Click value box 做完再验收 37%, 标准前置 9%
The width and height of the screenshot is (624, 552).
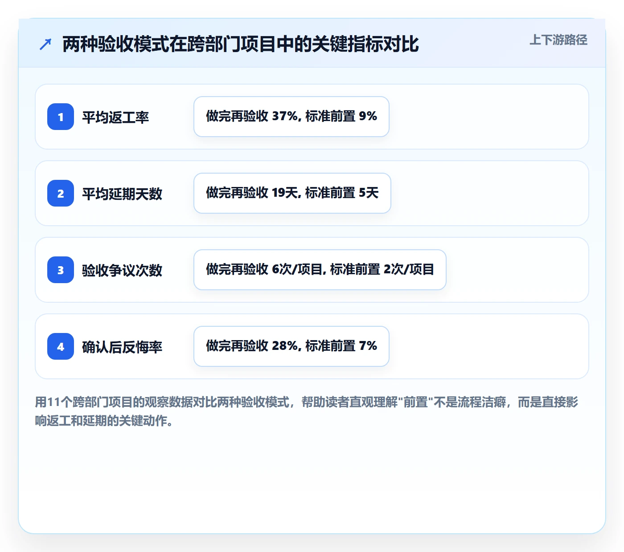tap(291, 117)
